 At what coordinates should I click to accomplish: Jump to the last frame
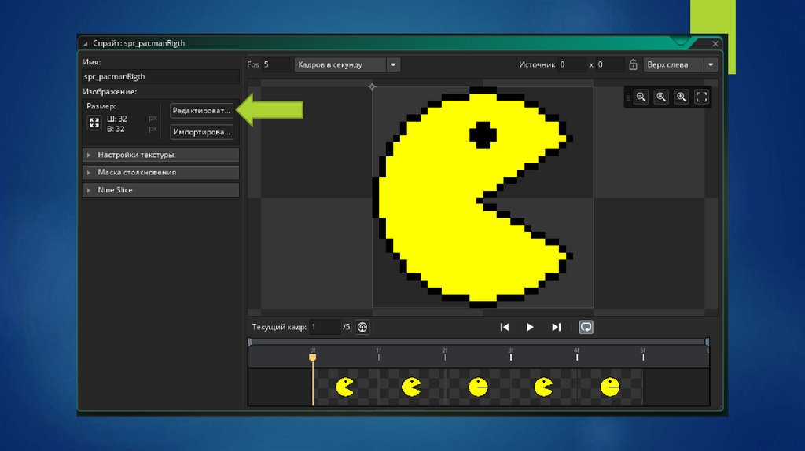point(556,327)
